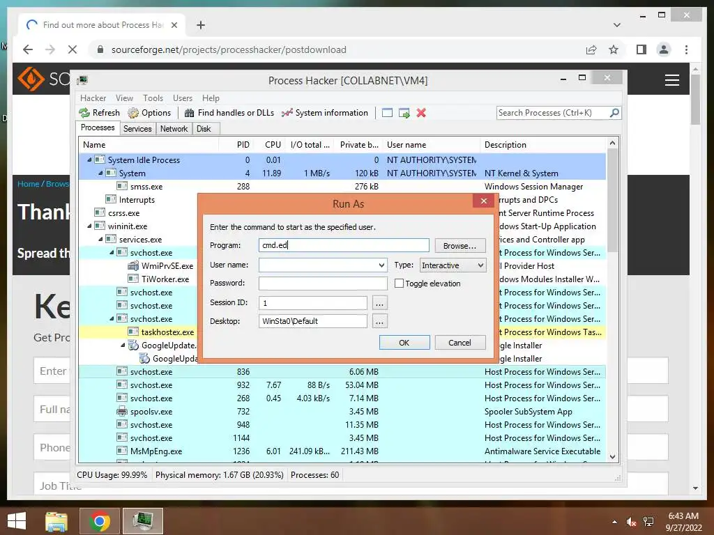Click the volume muted tray icon

631,522
